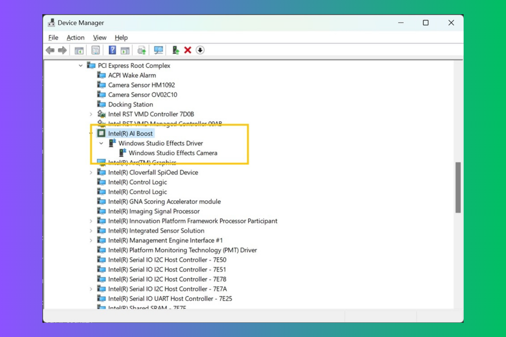Screen dimensions: 506x337
Task: Collapse the Windows Studio Effects Driver node
Action: point(101,143)
